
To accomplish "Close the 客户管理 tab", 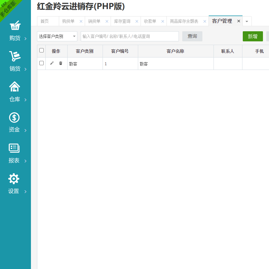I will [x=239, y=21].
